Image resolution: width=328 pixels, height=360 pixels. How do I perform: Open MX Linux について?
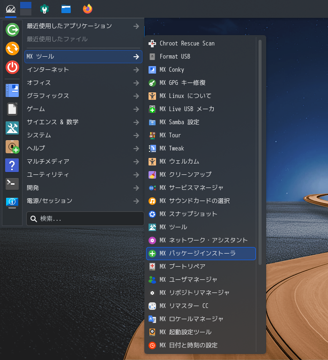(201, 96)
